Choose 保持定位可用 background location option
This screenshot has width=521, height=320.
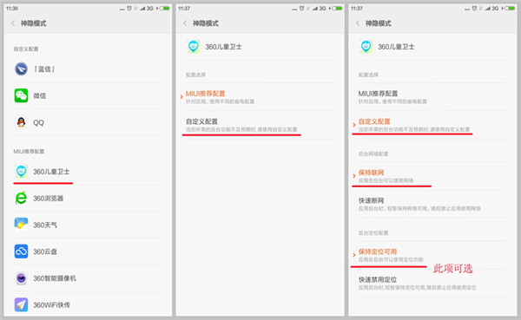coord(432,255)
